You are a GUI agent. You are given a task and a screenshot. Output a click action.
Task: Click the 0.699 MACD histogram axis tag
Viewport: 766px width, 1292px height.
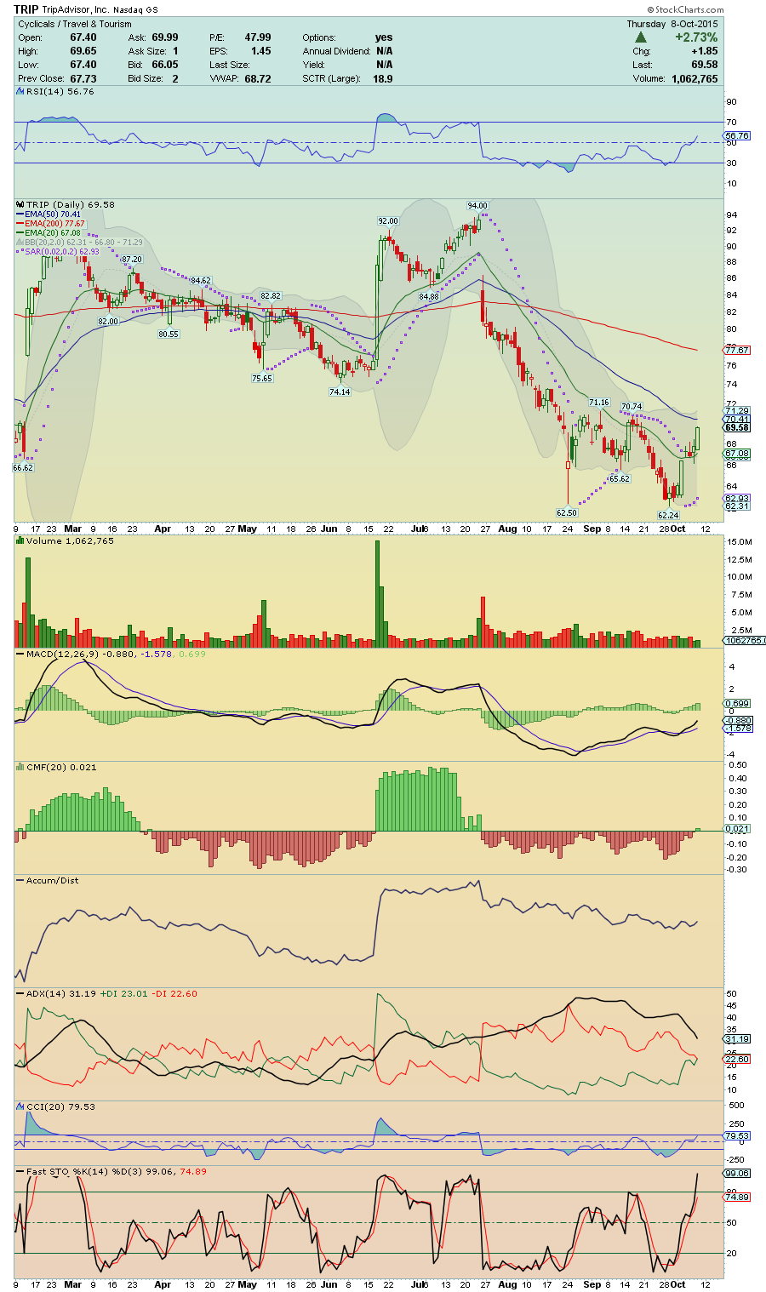pos(737,703)
